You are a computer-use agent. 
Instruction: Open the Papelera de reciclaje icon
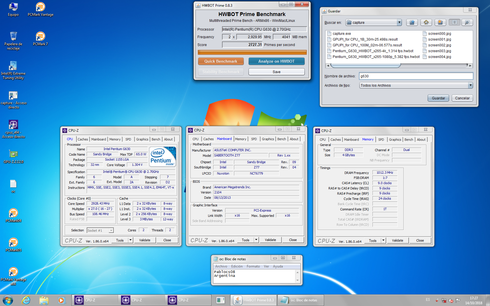(13, 41)
